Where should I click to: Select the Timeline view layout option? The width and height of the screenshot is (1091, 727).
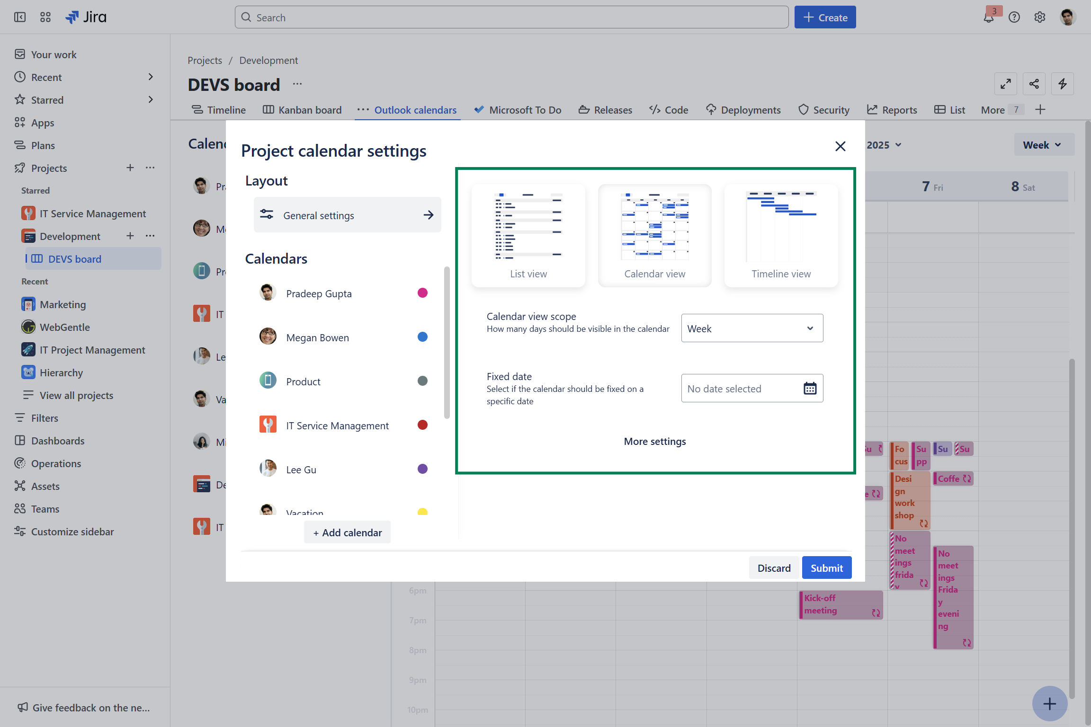[x=781, y=235]
